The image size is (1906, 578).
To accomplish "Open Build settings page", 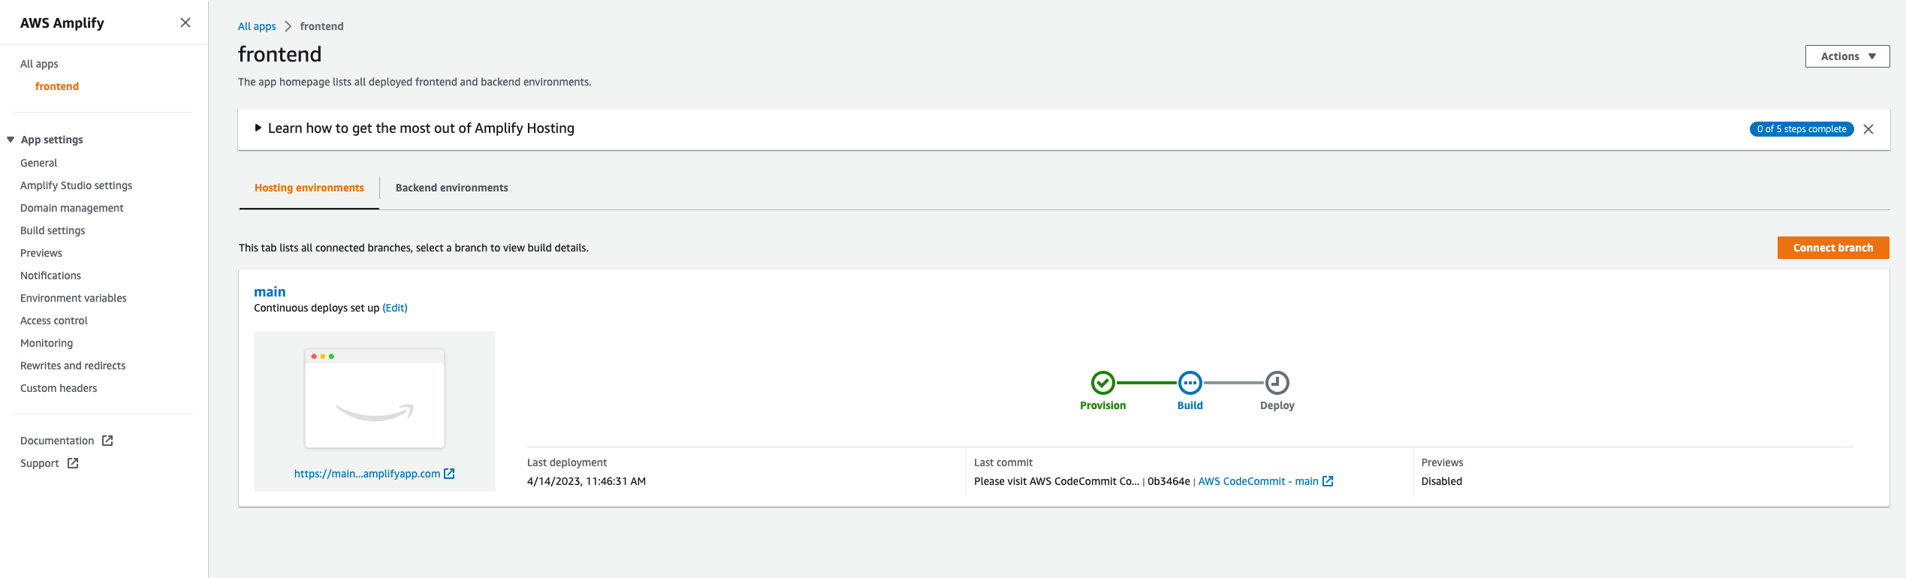I will pos(53,230).
